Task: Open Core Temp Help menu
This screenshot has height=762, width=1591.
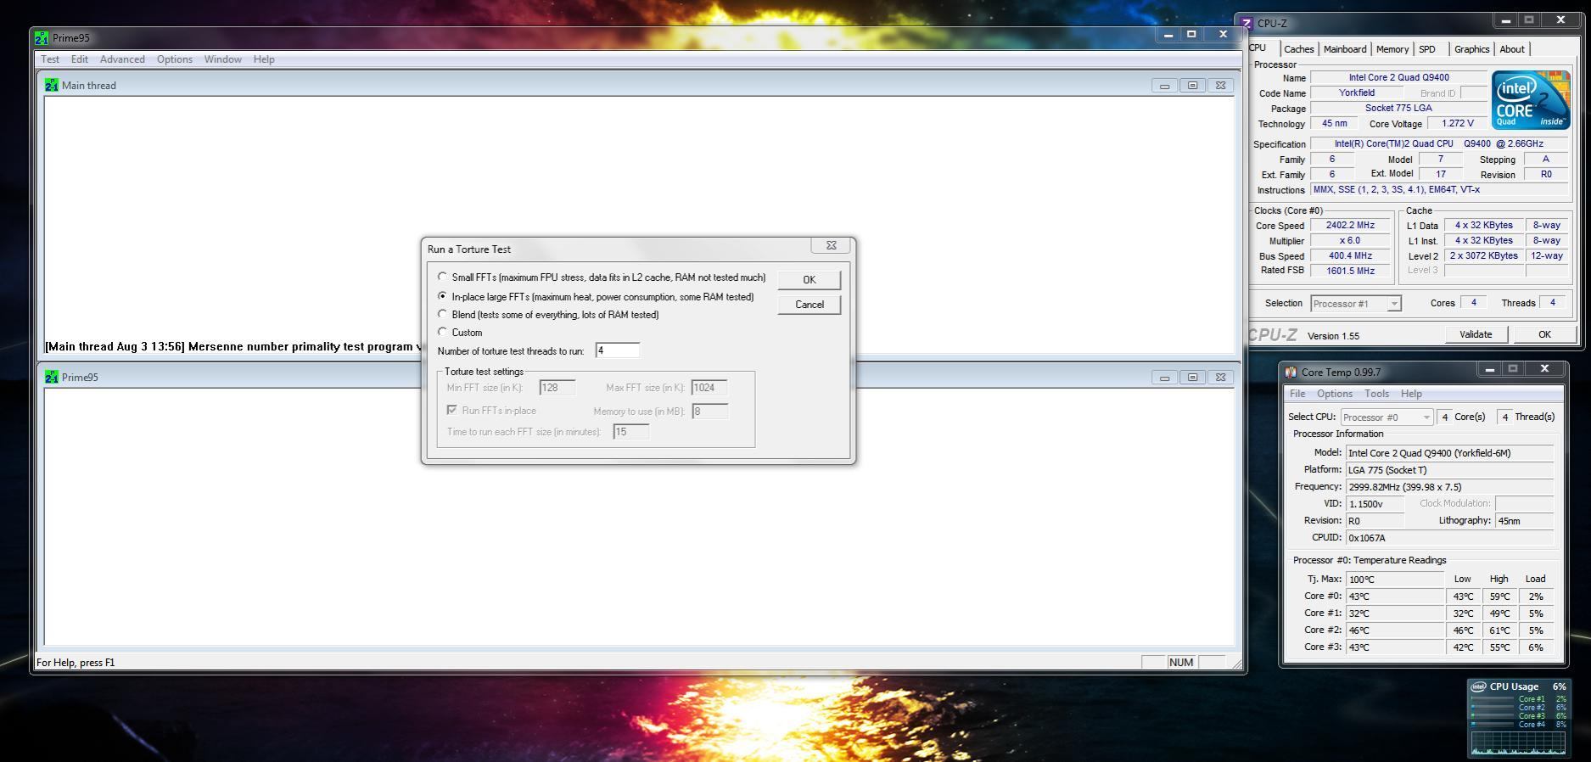Action: point(1411,394)
